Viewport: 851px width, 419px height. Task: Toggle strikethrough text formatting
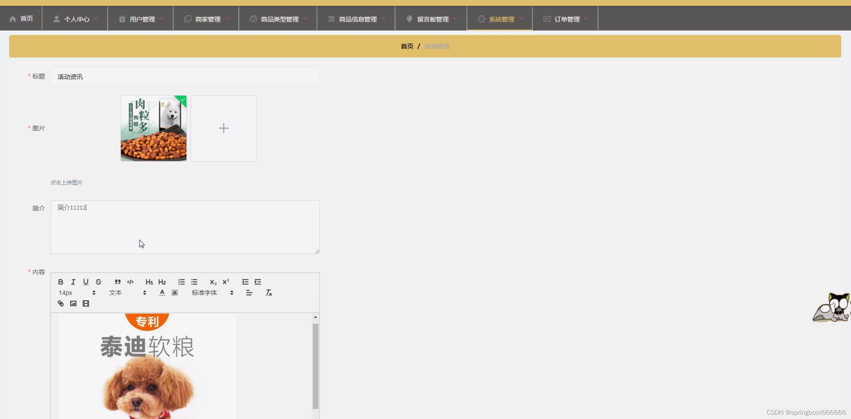coord(98,282)
